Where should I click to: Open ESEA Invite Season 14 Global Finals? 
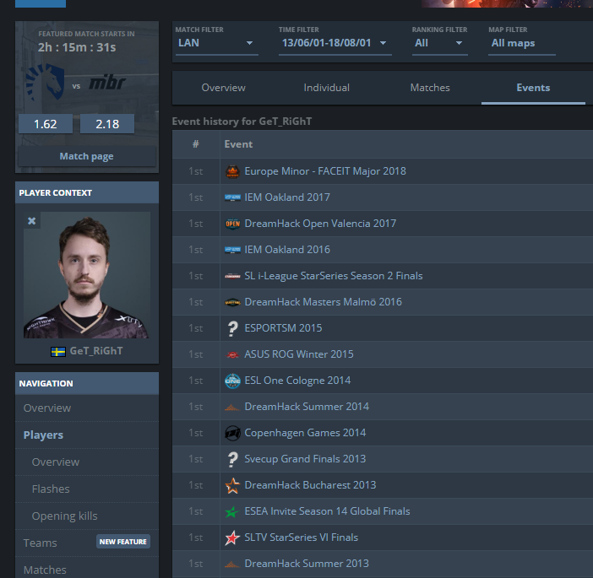pyautogui.click(x=327, y=511)
